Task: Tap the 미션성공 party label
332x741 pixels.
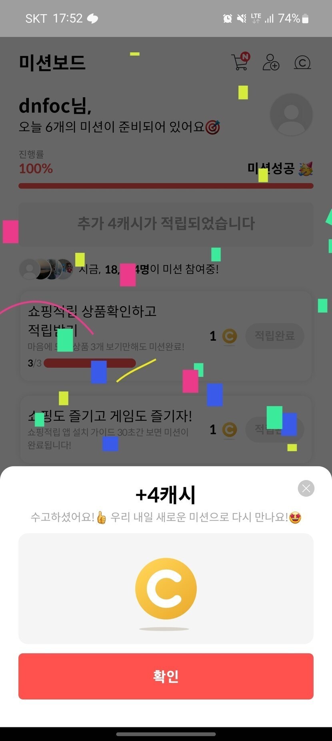Action: [x=280, y=169]
